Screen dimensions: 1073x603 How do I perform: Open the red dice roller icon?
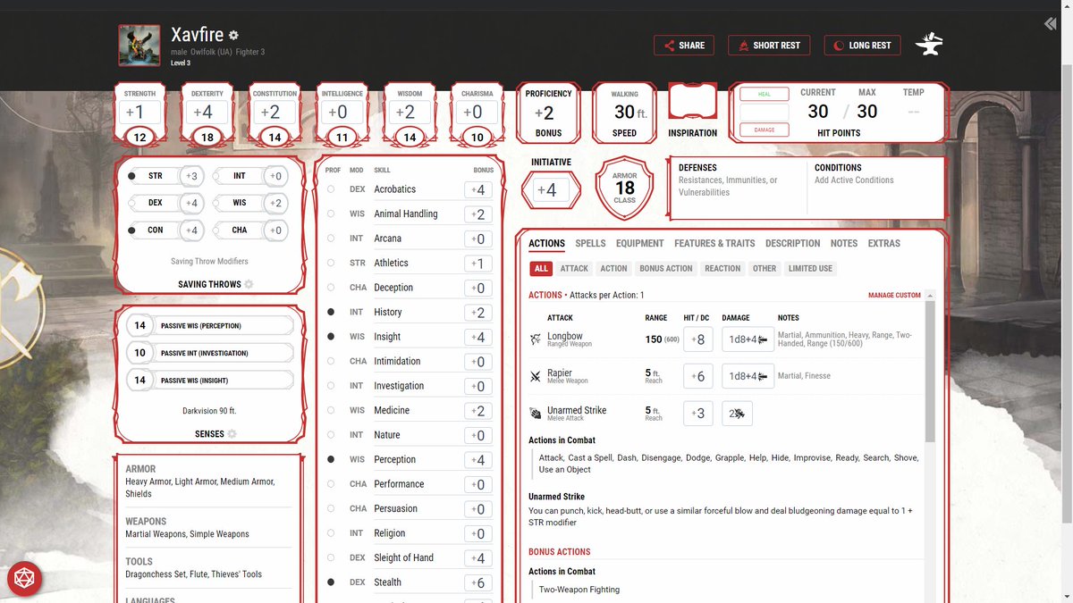pyautogui.click(x=24, y=579)
